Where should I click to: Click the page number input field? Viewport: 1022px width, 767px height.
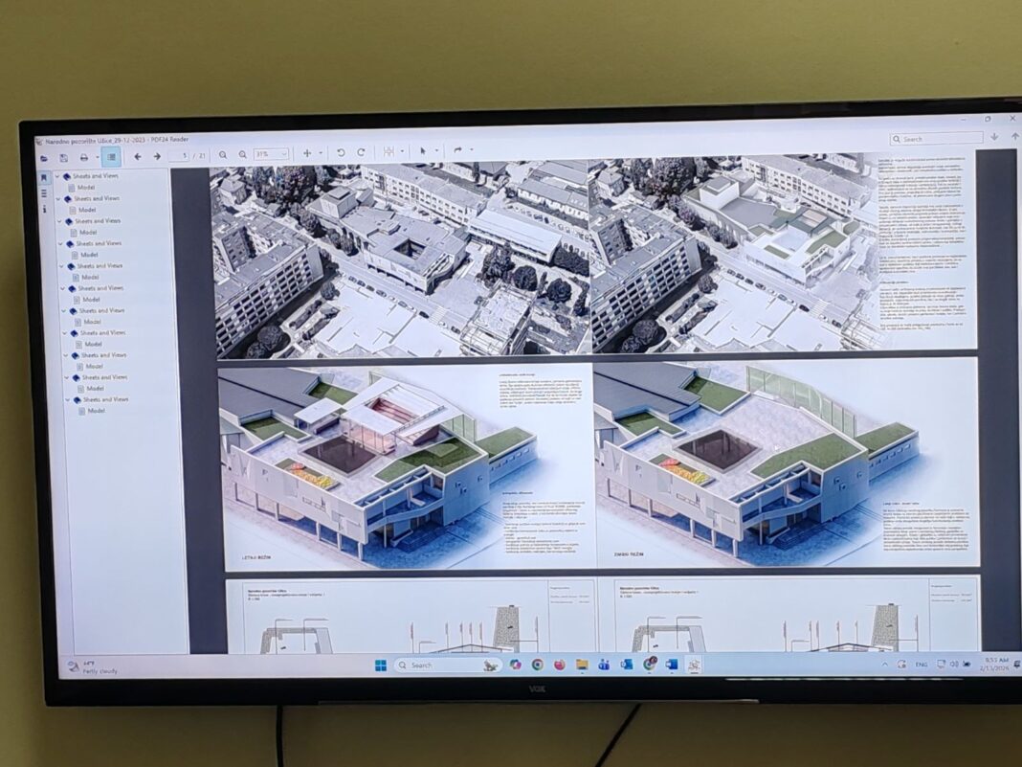179,155
